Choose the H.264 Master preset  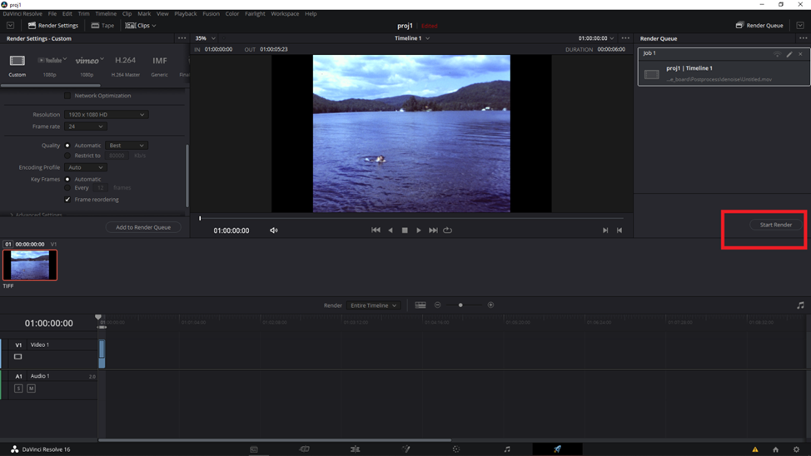[x=125, y=61]
